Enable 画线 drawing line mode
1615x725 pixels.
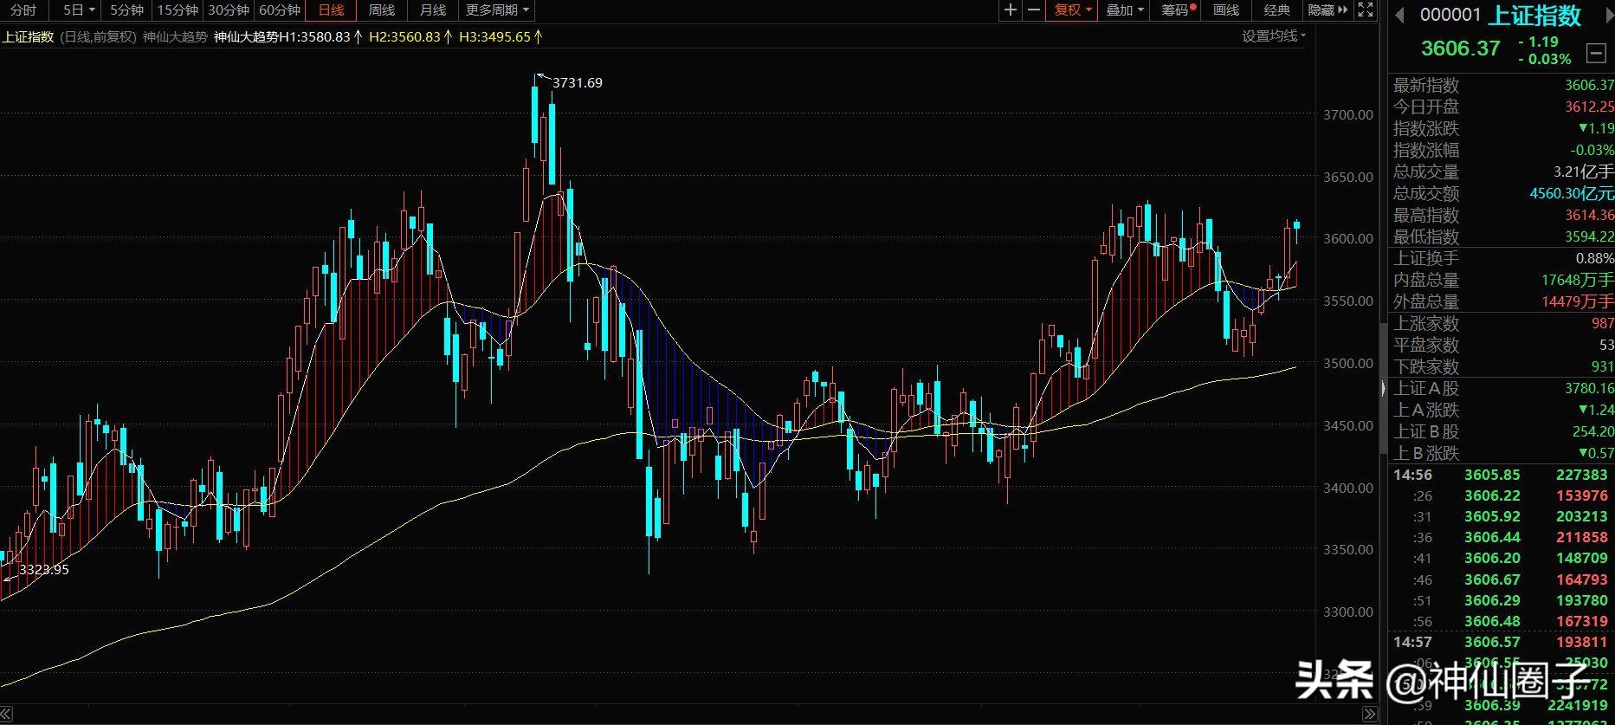click(1226, 10)
